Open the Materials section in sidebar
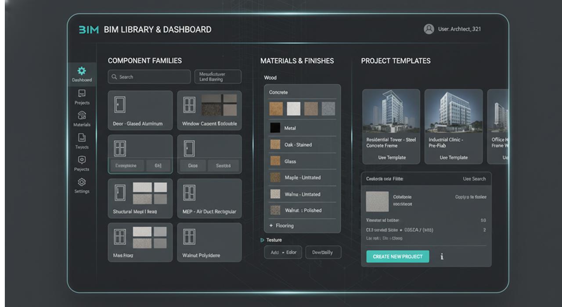The width and height of the screenshot is (562, 307). (x=82, y=116)
